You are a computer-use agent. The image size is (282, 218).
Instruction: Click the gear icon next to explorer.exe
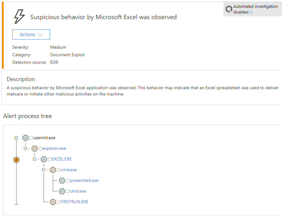35,149
